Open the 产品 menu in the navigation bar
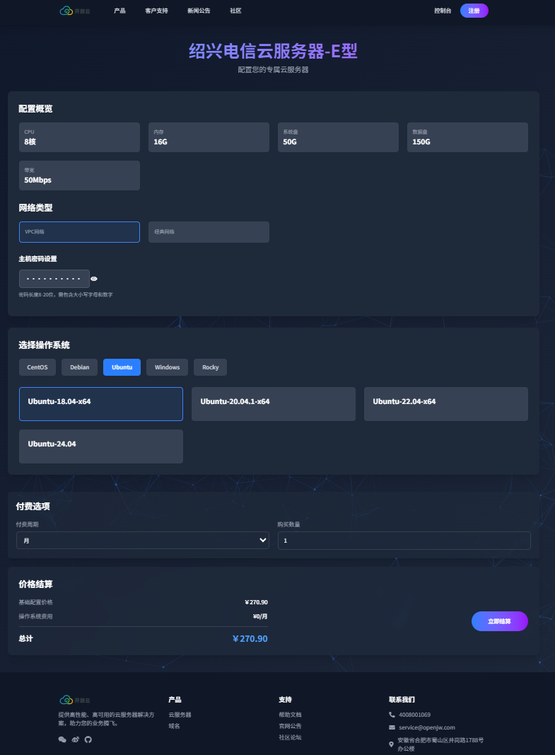Screen dimensions: 555x755 click(x=119, y=11)
